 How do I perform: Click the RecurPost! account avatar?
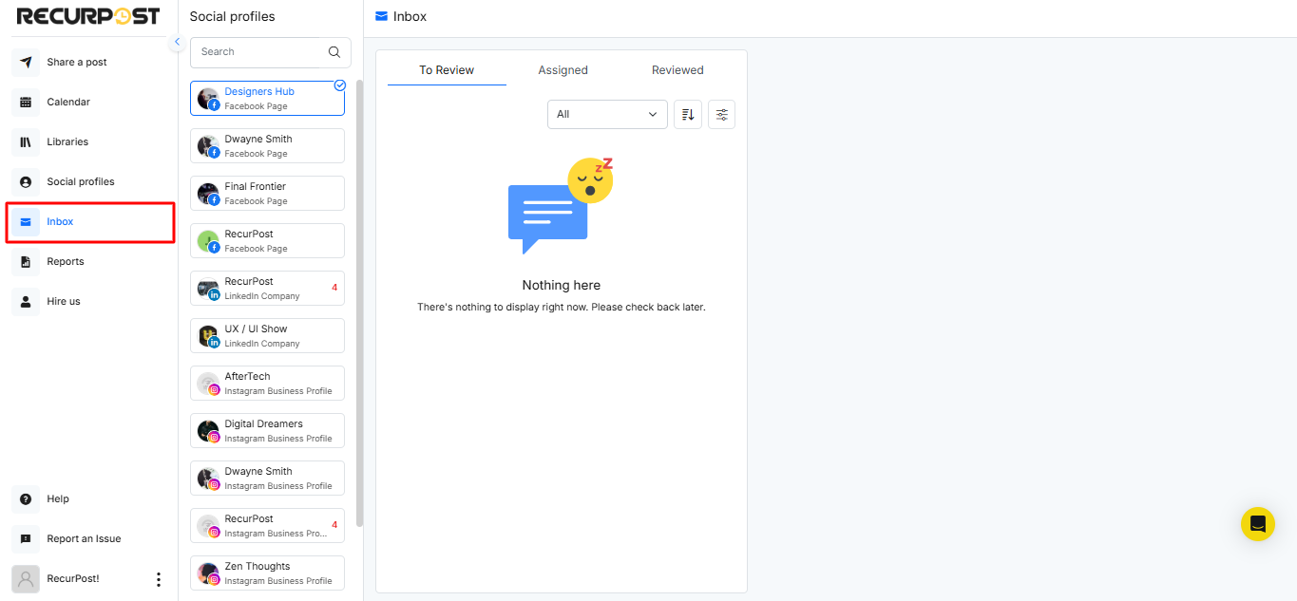coord(26,579)
